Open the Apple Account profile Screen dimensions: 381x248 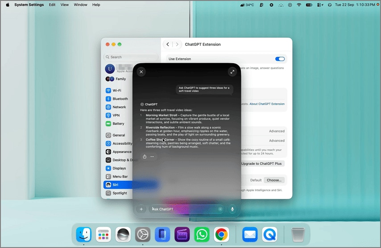[119, 69]
